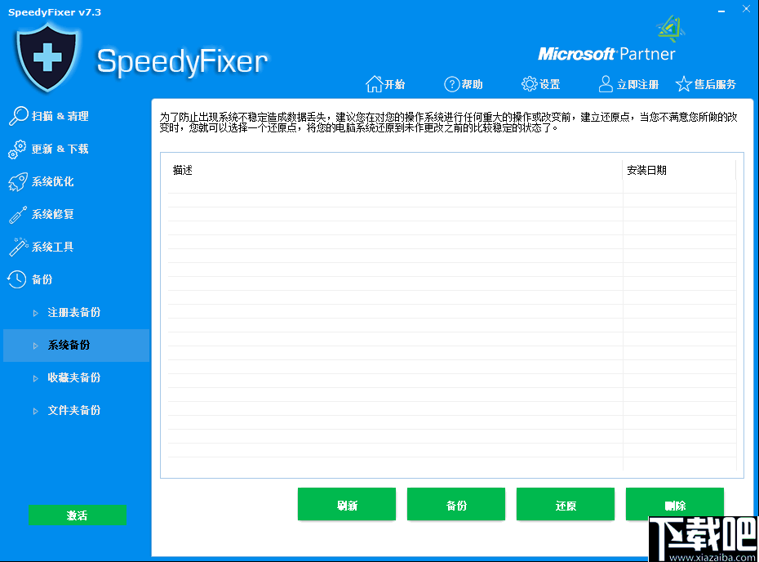This screenshot has width=759, height=562.
Task: Open 系统优化 via the rocket icon
Action: coord(17,181)
